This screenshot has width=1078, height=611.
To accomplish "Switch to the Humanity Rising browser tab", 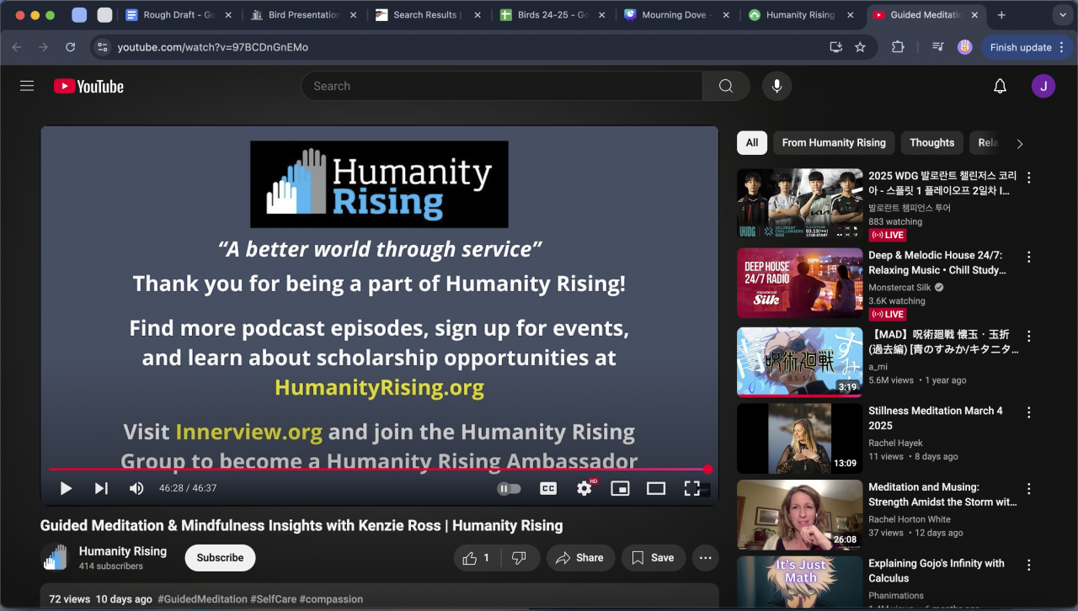I will click(x=802, y=15).
